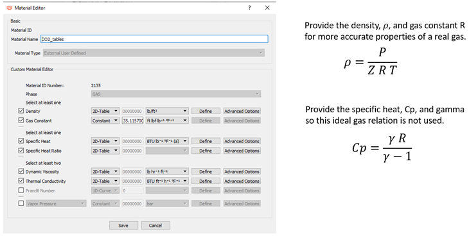Click the Density value field
The image size is (469, 236).
tap(132, 111)
